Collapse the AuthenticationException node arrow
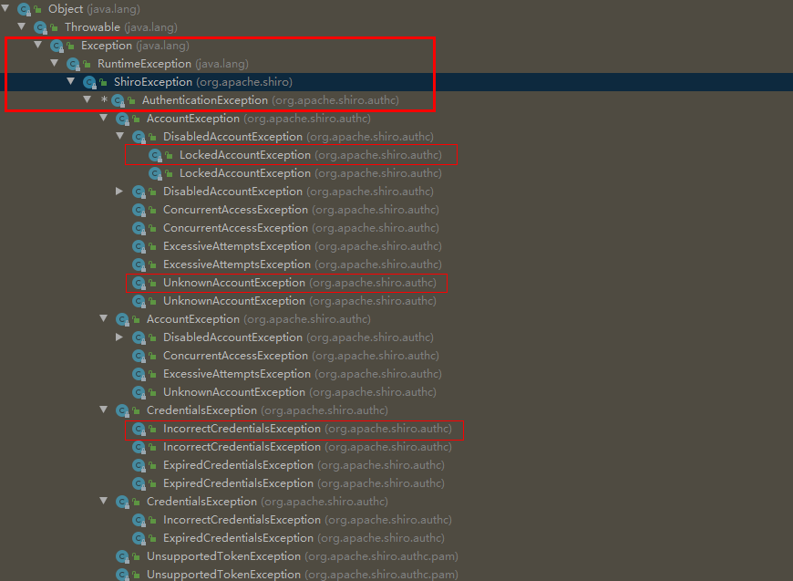Screen dimensions: 793x581 point(87,99)
